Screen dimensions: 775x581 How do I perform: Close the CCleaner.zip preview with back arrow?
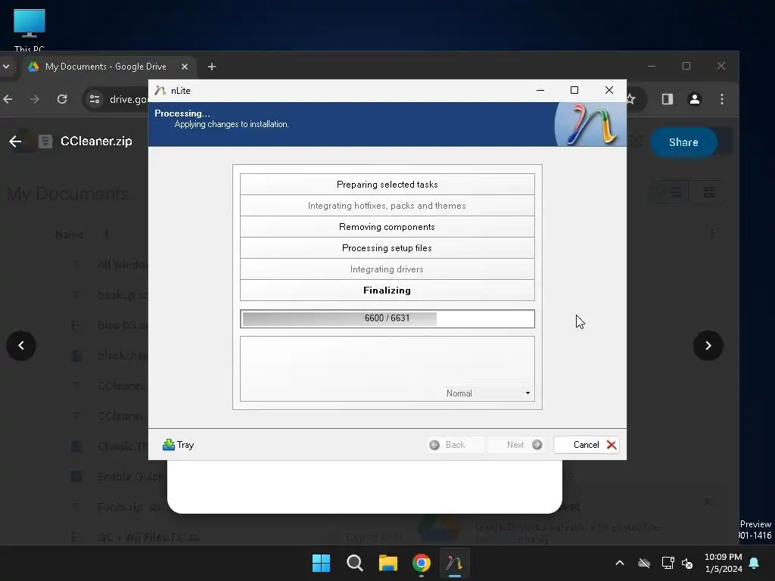point(15,141)
